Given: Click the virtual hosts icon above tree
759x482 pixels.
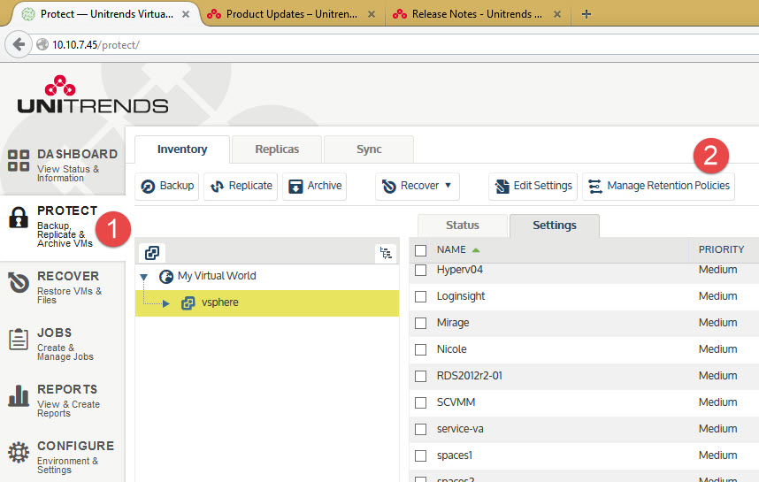Looking at the screenshot, I should coord(152,253).
